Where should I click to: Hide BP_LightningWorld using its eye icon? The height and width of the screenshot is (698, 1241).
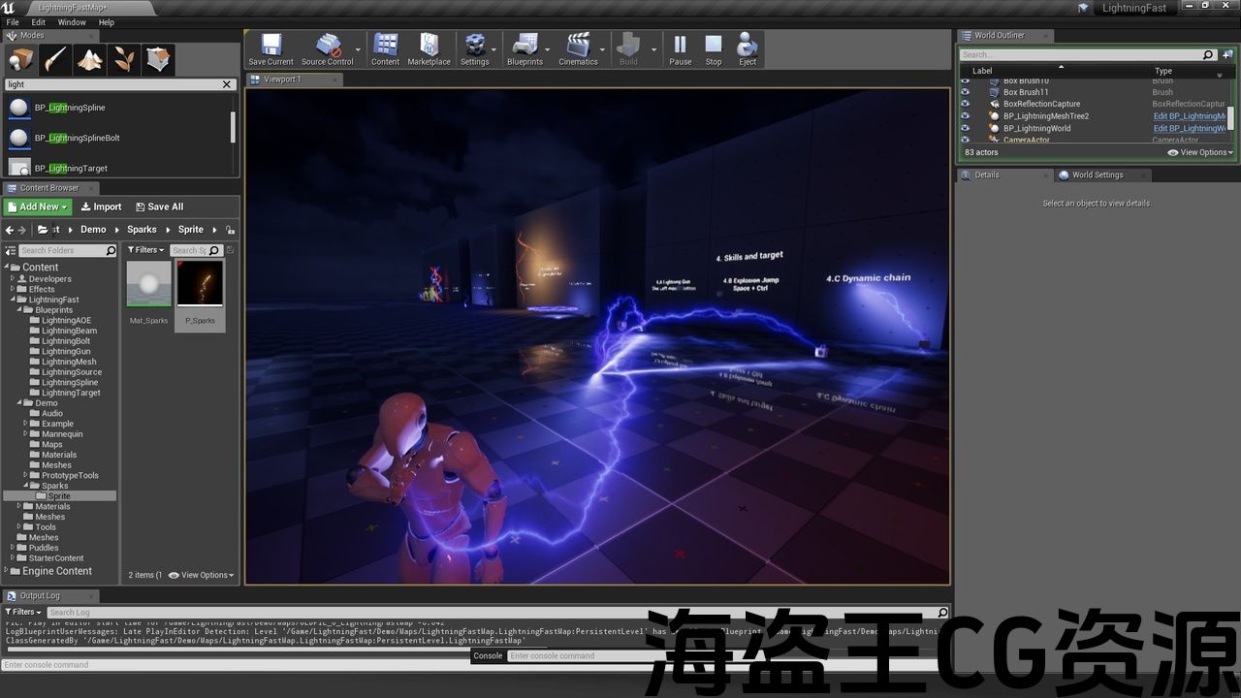point(965,128)
